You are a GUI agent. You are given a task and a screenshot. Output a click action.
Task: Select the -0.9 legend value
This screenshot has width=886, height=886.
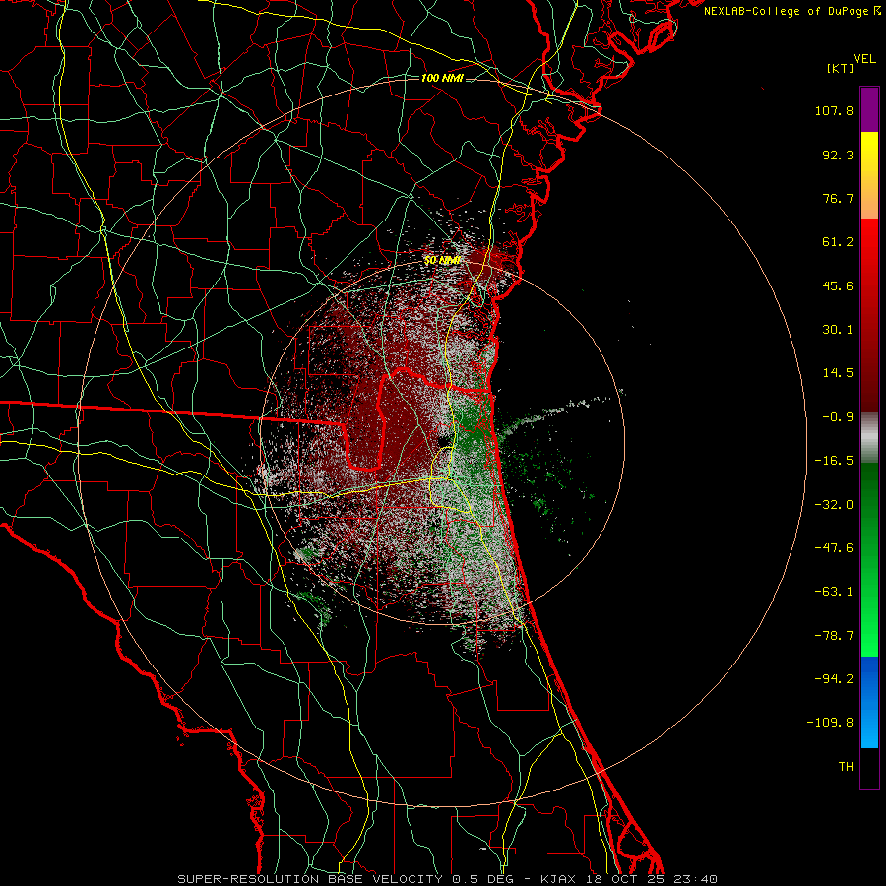838,417
